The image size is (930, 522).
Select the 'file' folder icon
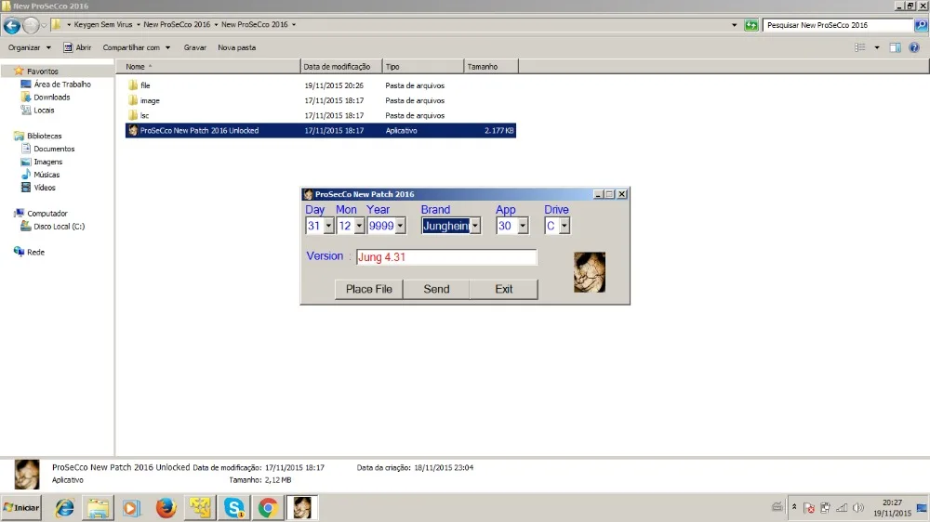pos(133,85)
